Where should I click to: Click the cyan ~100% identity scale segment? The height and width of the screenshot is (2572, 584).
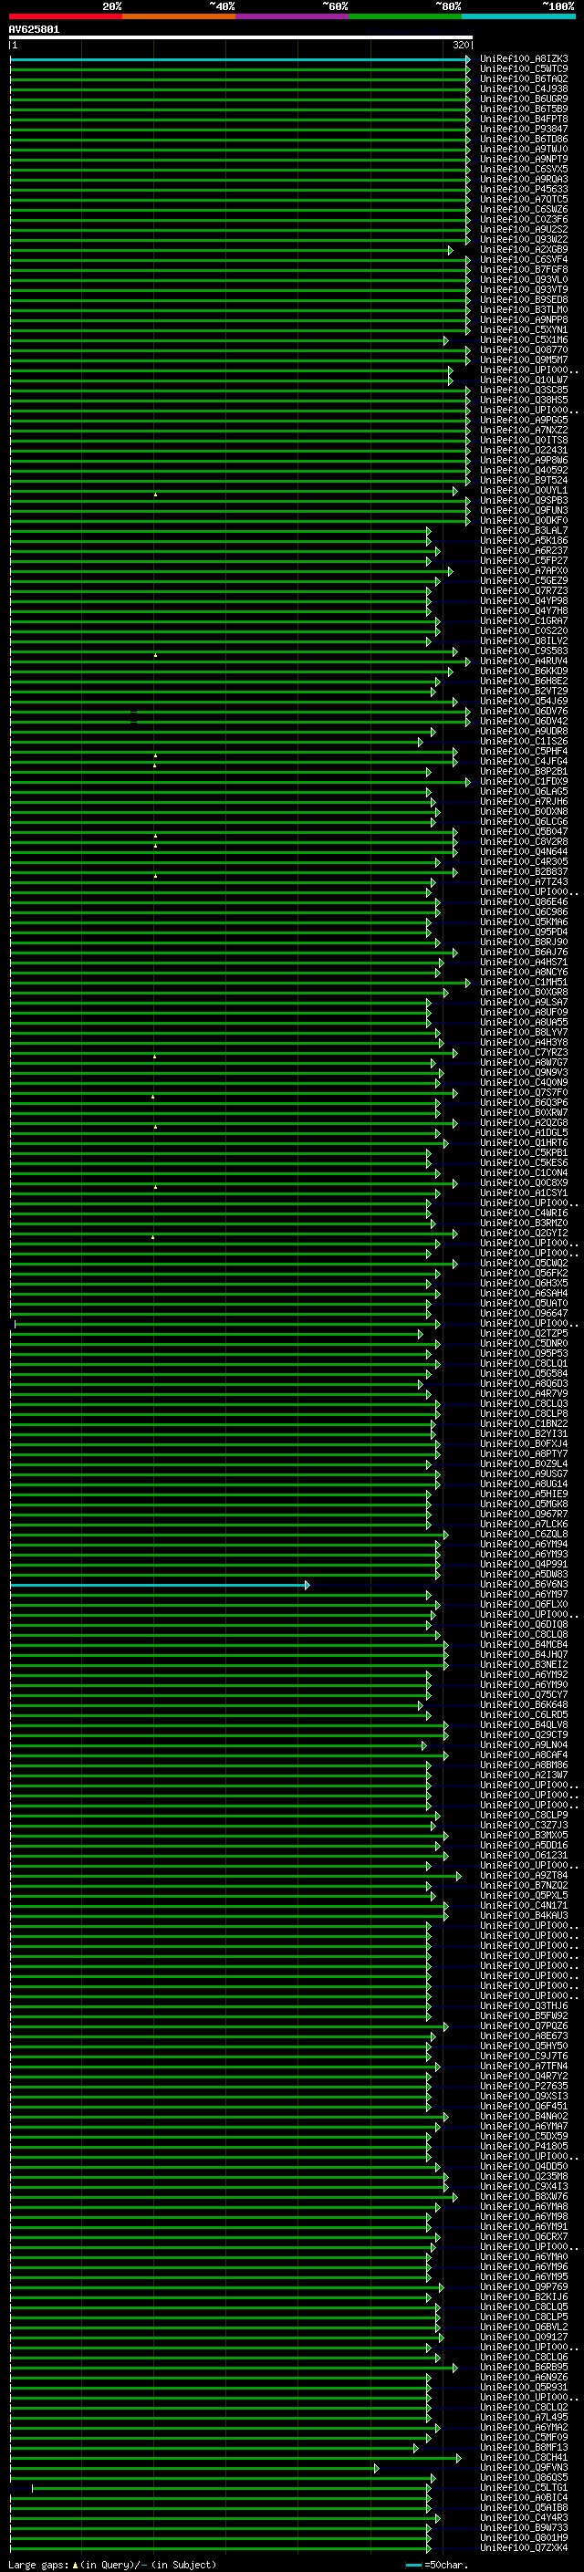click(518, 16)
